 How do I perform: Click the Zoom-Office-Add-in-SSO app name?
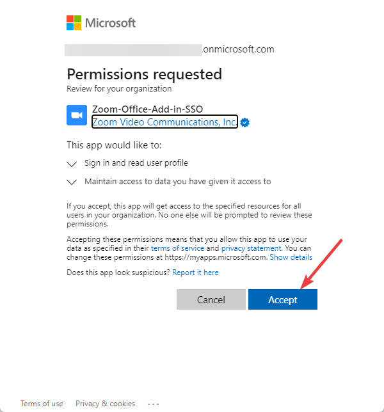[147, 109]
